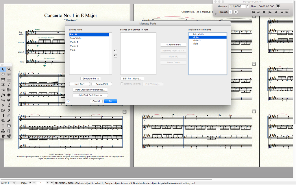Select the Key Signature tool

(9, 80)
